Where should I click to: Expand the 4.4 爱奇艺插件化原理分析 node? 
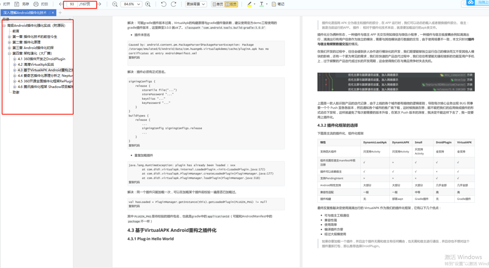click(15, 76)
